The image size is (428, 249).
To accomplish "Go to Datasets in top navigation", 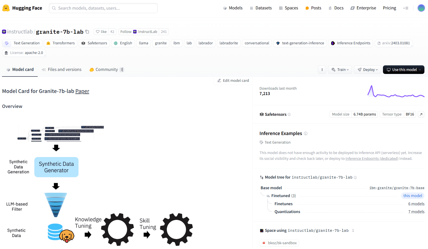I will 261,8.
